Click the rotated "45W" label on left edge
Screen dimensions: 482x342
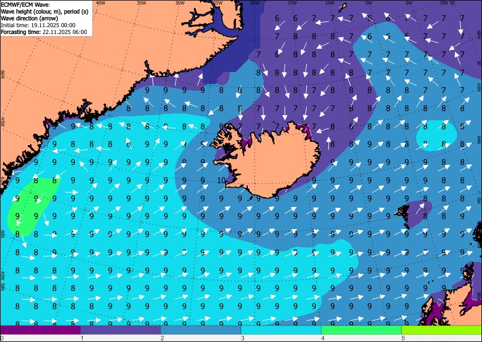point(3,122)
